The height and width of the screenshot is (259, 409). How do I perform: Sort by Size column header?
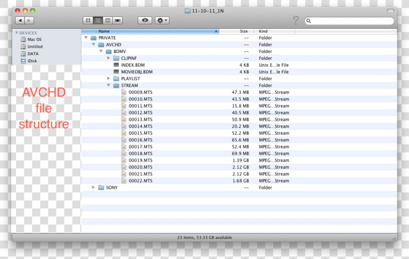click(x=237, y=31)
